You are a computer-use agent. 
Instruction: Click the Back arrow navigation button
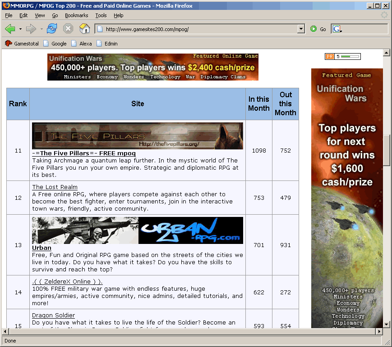10,29
